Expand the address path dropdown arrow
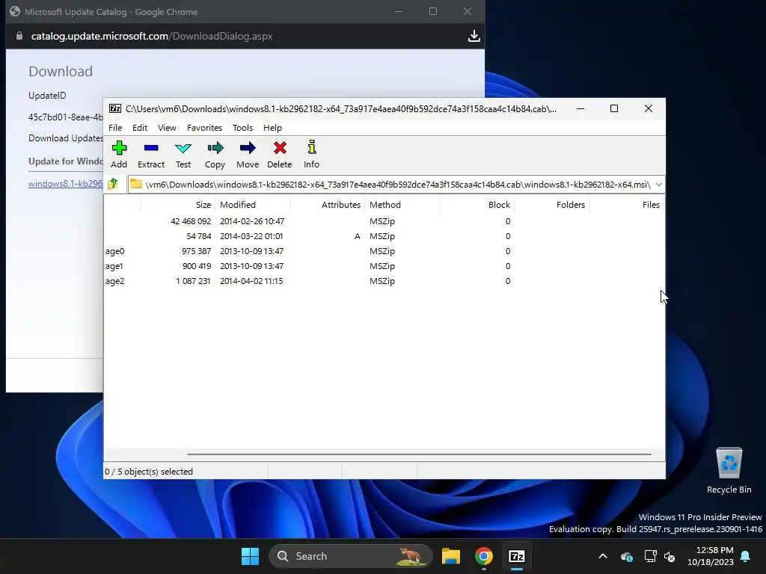The width and height of the screenshot is (766, 574). (x=658, y=185)
